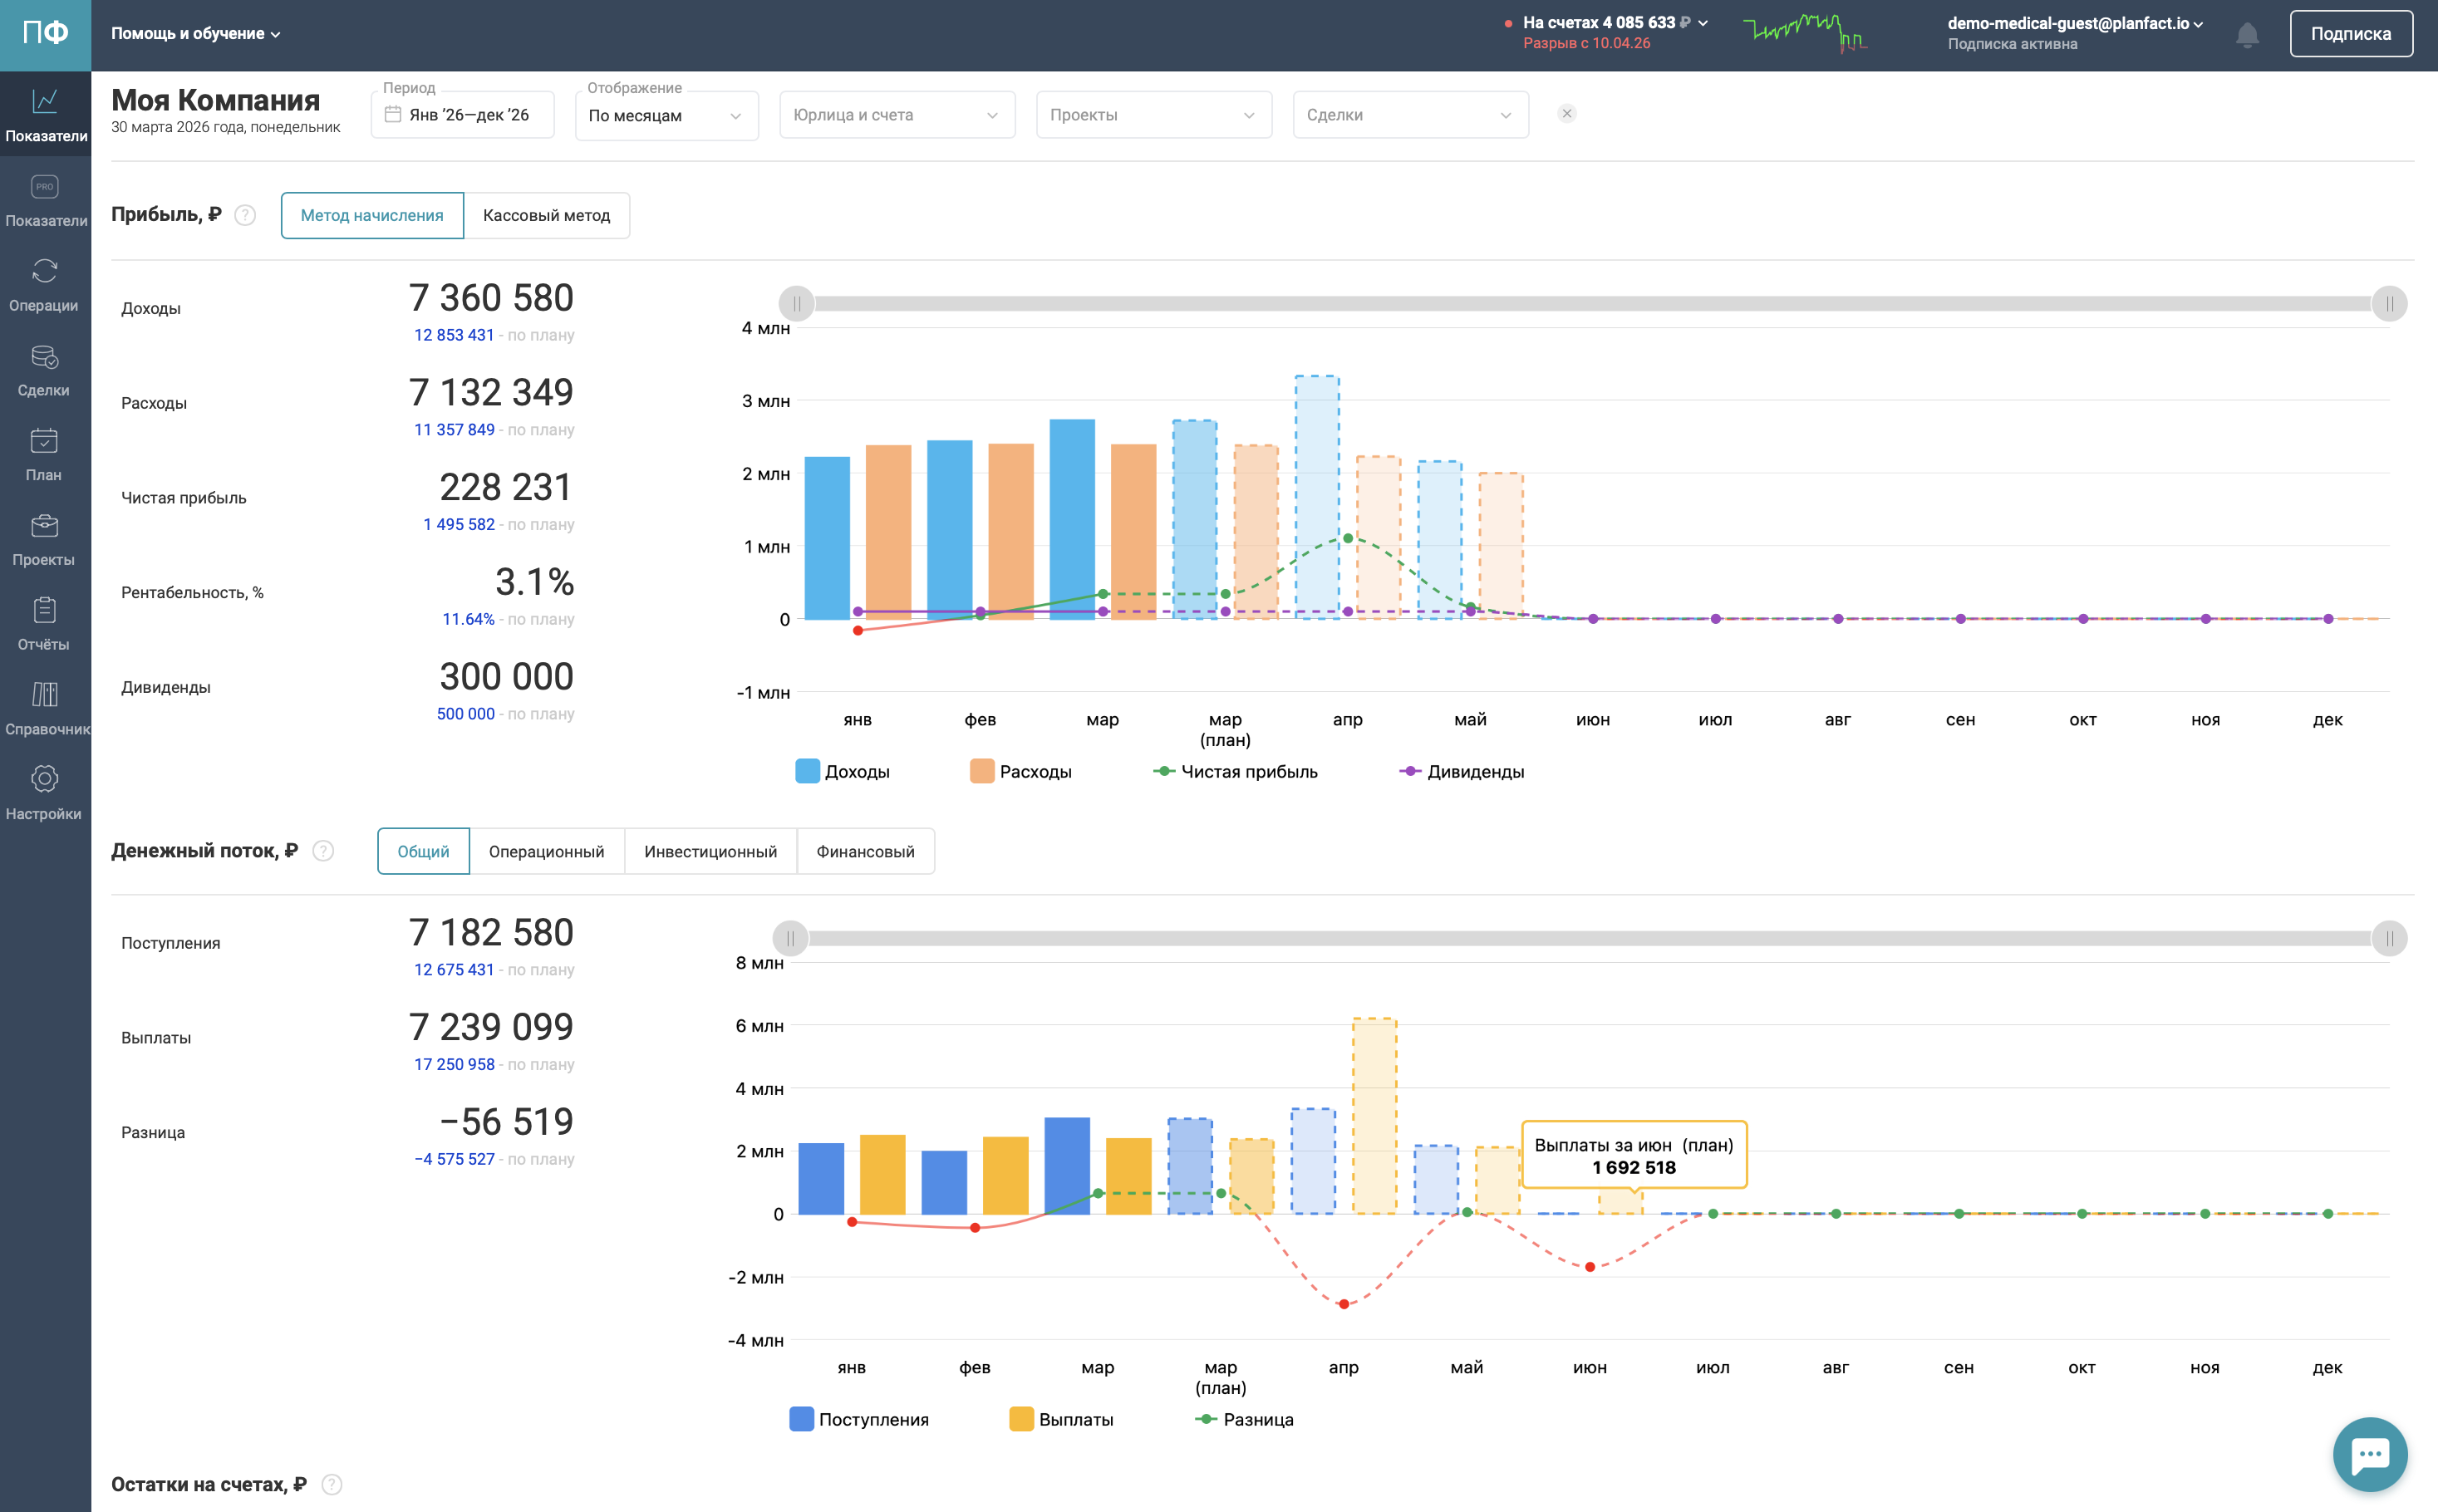Click the Подписка button

click(2350, 34)
